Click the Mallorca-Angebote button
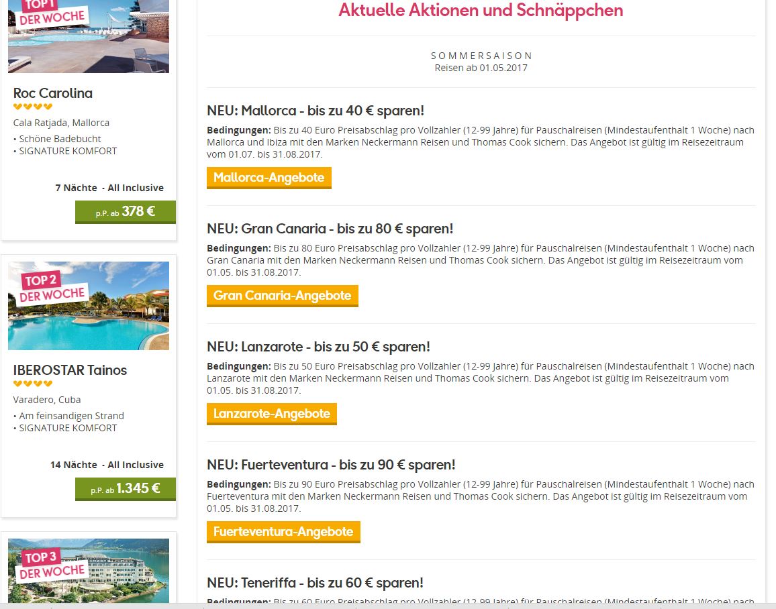 [x=269, y=178]
